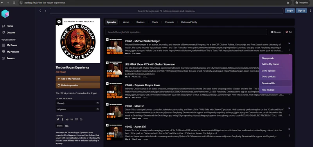The height and width of the screenshot is (147, 313).
Task: Click the browser address bar URL
Action: pyautogui.click(x=45, y=3)
